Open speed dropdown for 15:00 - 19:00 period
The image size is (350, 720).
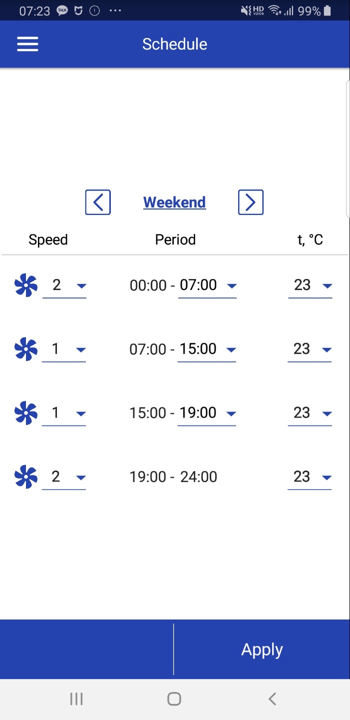pos(64,413)
